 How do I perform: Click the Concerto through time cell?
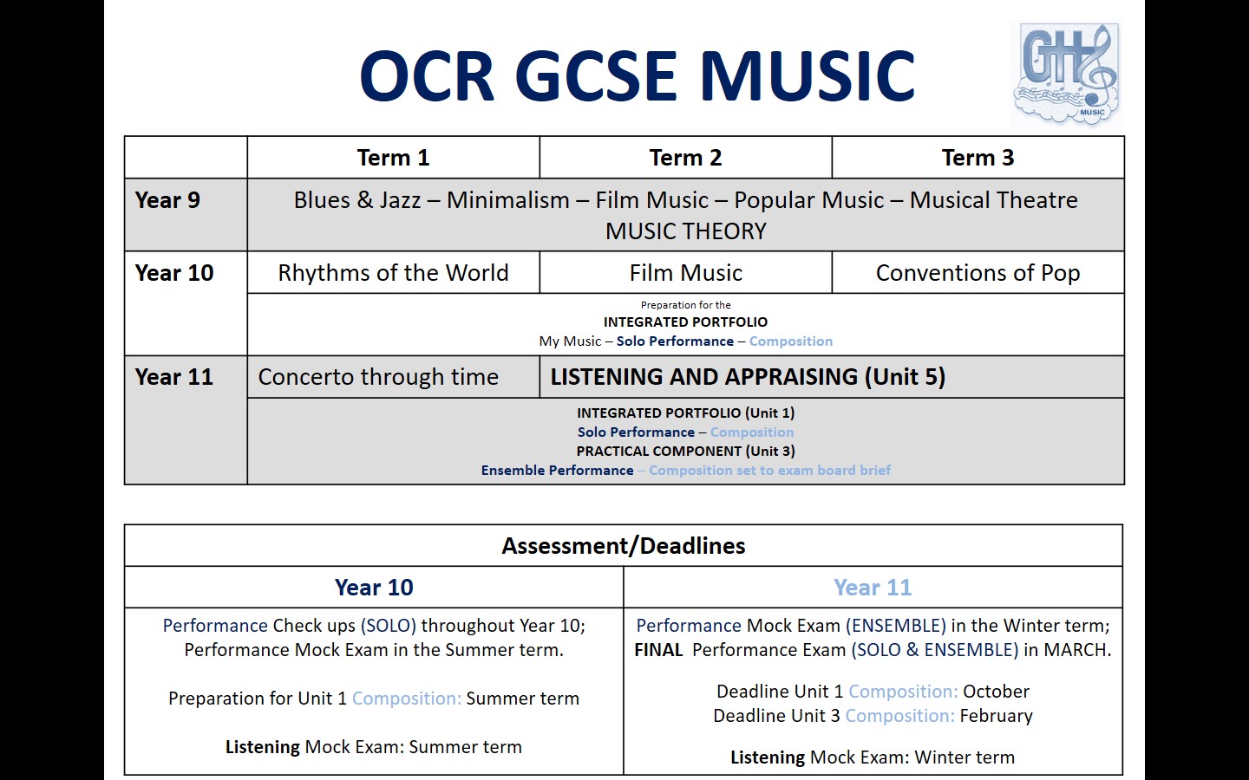click(x=378, y=377)
